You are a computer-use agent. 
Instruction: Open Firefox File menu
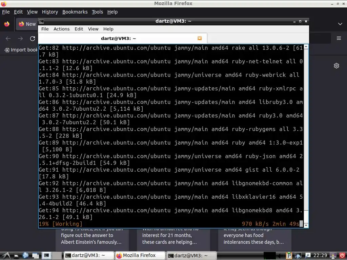(6, 12)
